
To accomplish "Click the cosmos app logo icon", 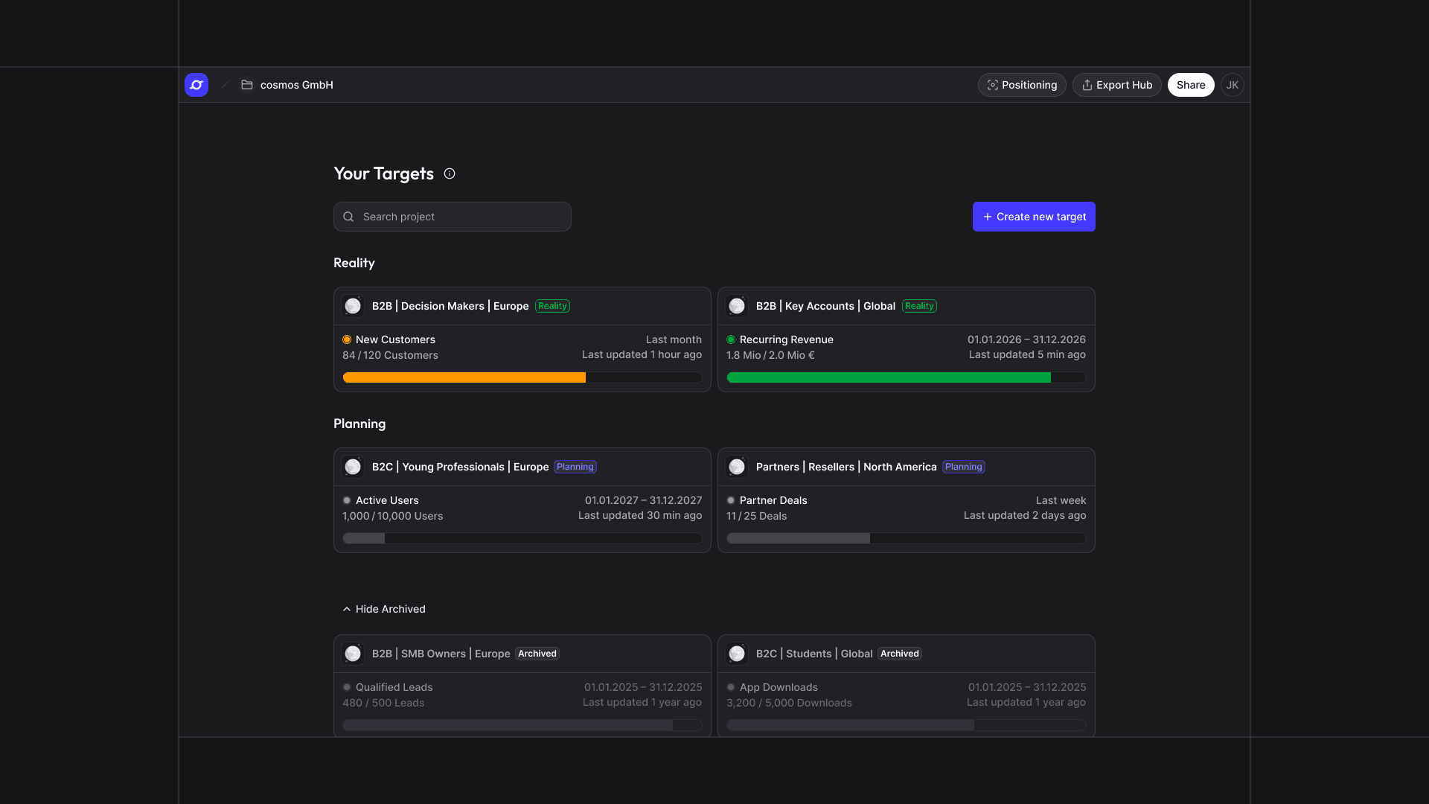I will click(x=196, y=85).
